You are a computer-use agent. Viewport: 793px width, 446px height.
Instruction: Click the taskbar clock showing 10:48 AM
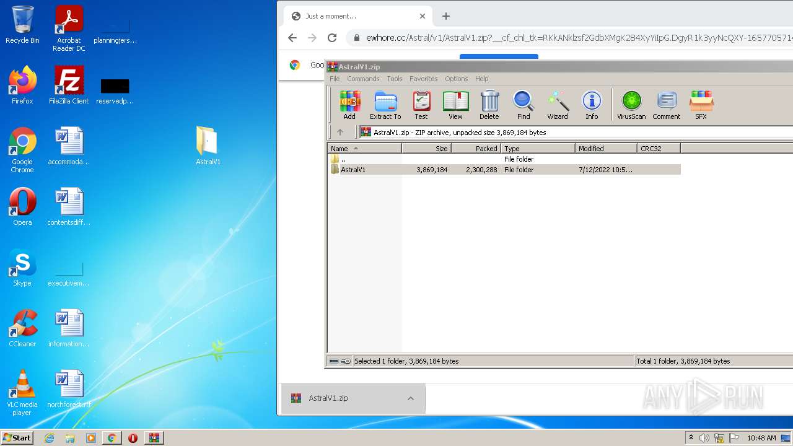coord(761,438)
